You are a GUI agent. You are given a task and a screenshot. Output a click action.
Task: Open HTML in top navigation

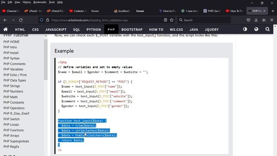20,29
